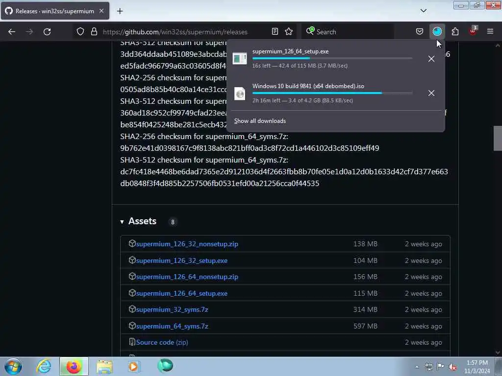The height and width of the screenshot is (376, 502).
Task: Open Windows Media Player from taskbar
Action: click(134, 366)
